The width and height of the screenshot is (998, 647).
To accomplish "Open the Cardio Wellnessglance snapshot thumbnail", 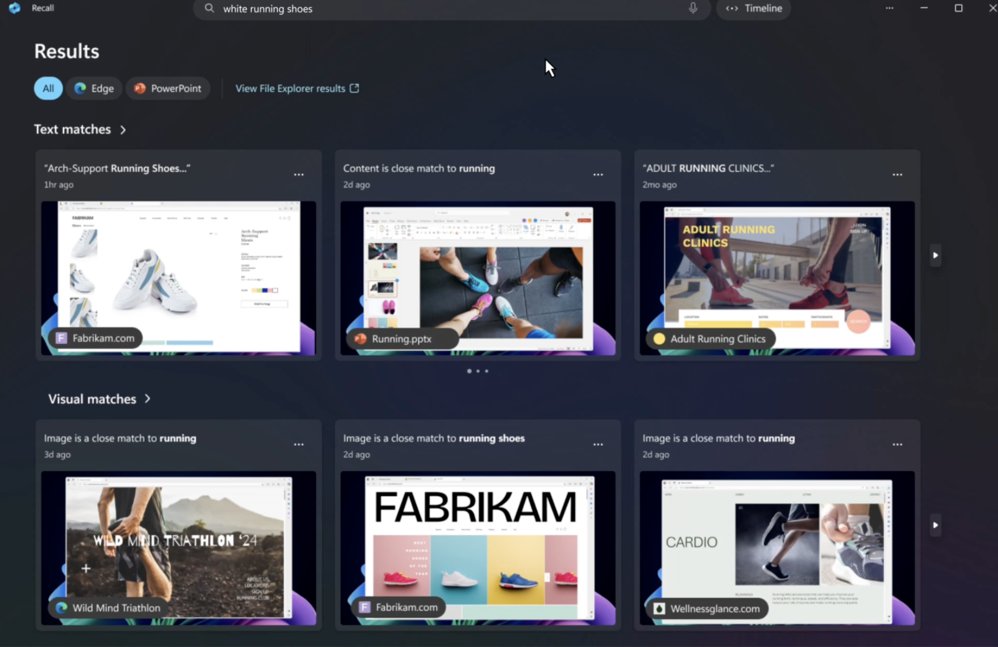I will tap(777, 548).
